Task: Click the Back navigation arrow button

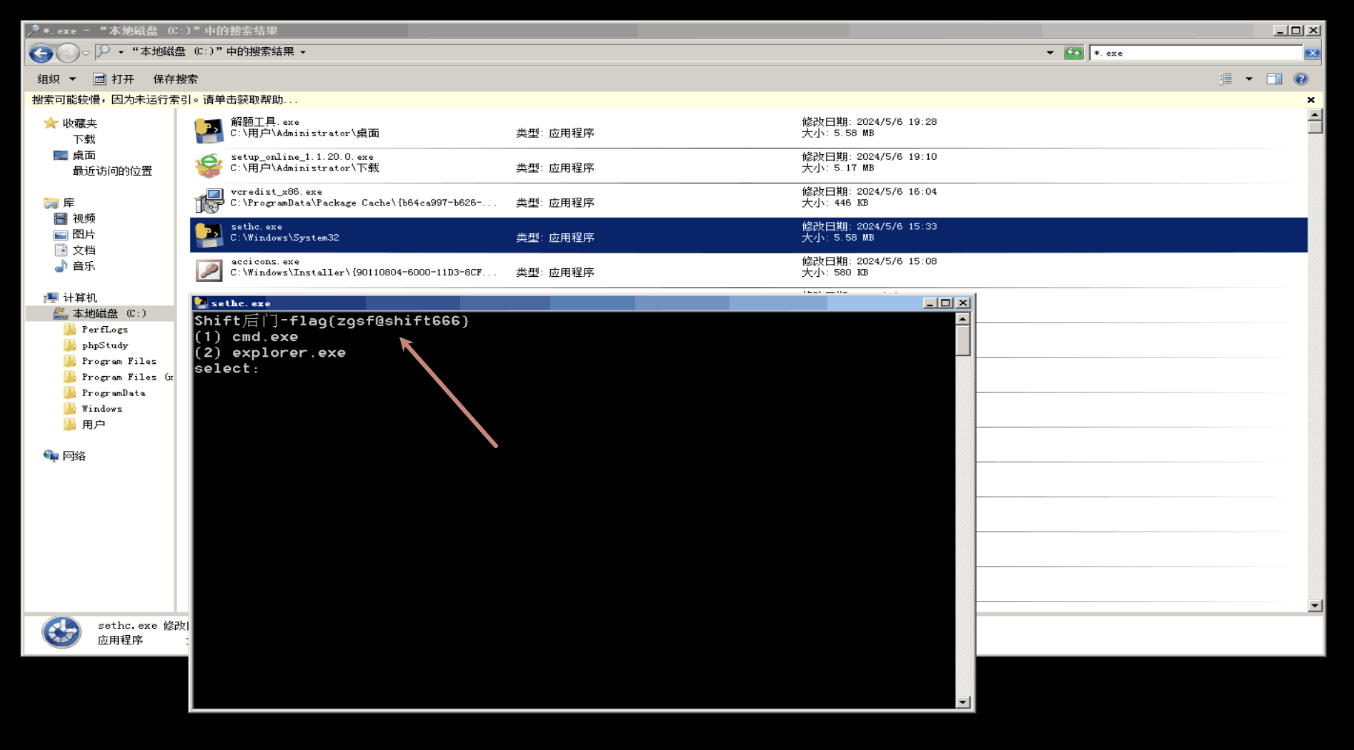Action: [x=41, y=53]
